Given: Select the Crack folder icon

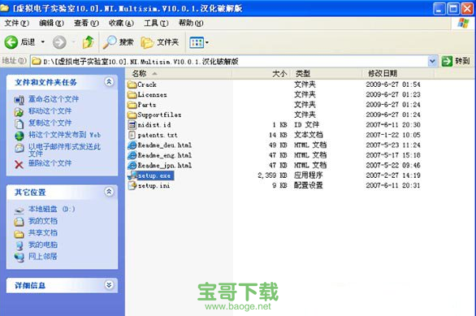Looking at the screenshot, I should pyautogui.click(x=132, y=84).
